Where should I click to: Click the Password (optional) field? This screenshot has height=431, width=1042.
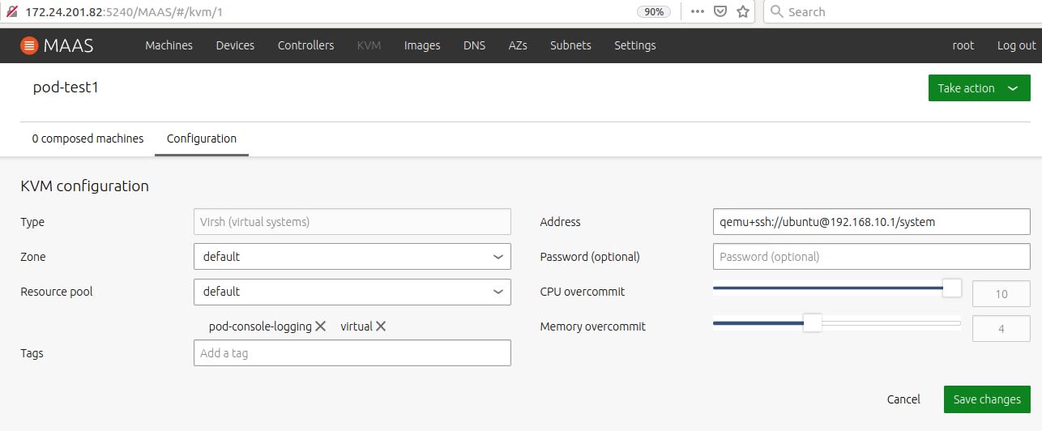pyautogui.click(x=871, y=257)
